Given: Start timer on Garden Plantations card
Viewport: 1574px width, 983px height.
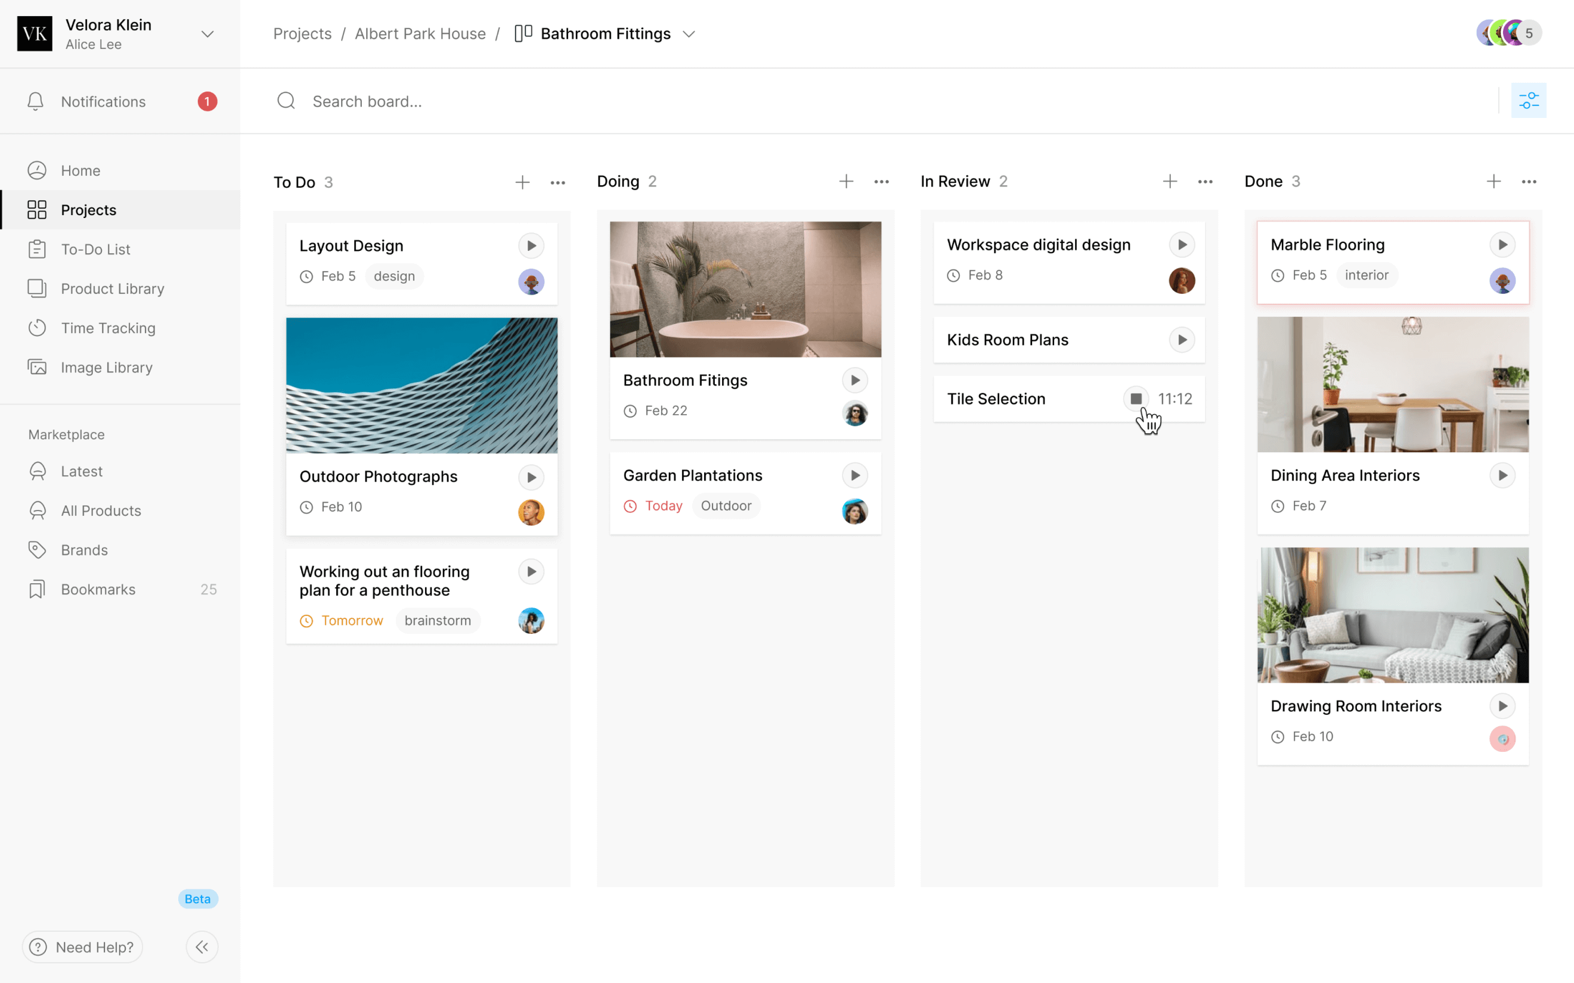Looking at the screenshot, I should (x=854, y=475).
